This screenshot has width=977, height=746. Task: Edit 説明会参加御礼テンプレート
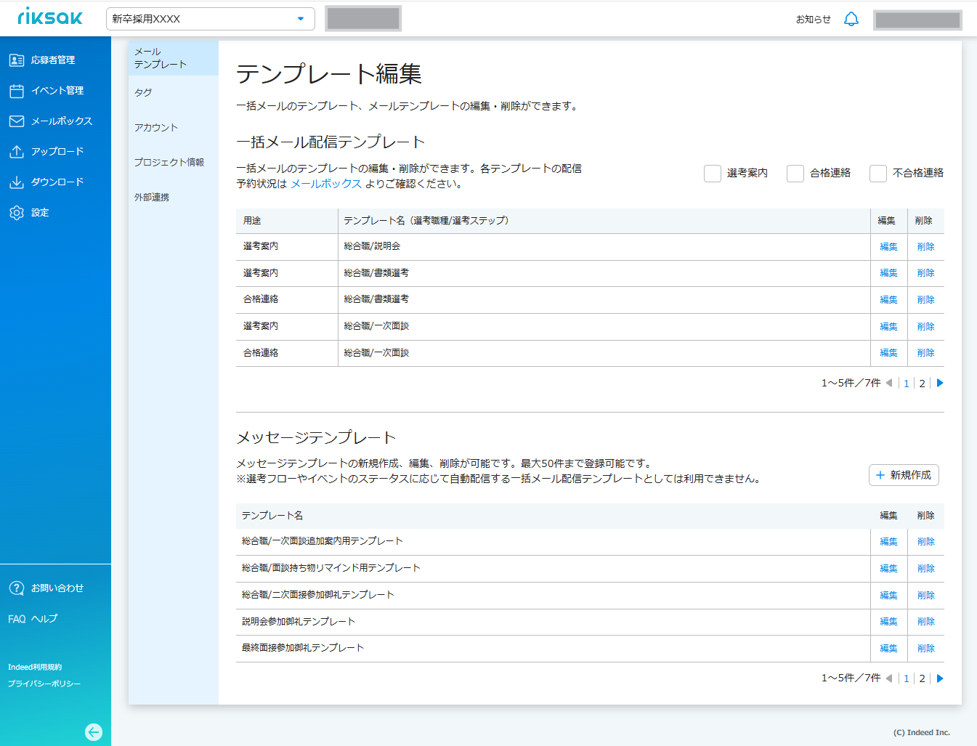pyautogui.click(x=888, y=622)
